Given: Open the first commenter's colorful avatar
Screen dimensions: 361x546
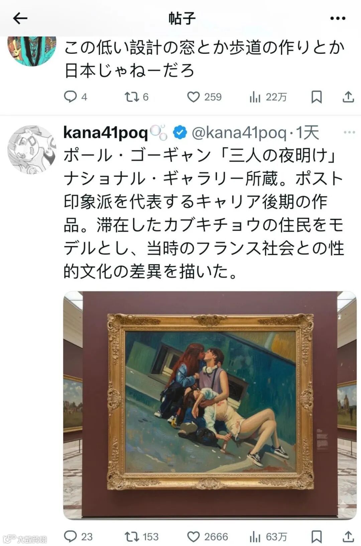Looking at the screenshot, I should point(32,51).
